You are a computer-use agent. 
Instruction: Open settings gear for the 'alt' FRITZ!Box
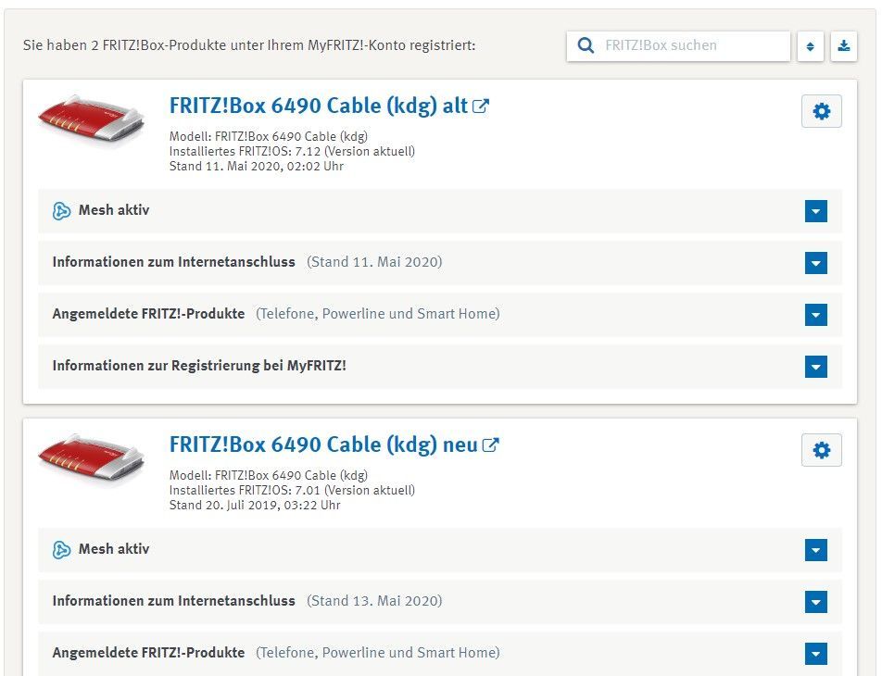[821, 112]
